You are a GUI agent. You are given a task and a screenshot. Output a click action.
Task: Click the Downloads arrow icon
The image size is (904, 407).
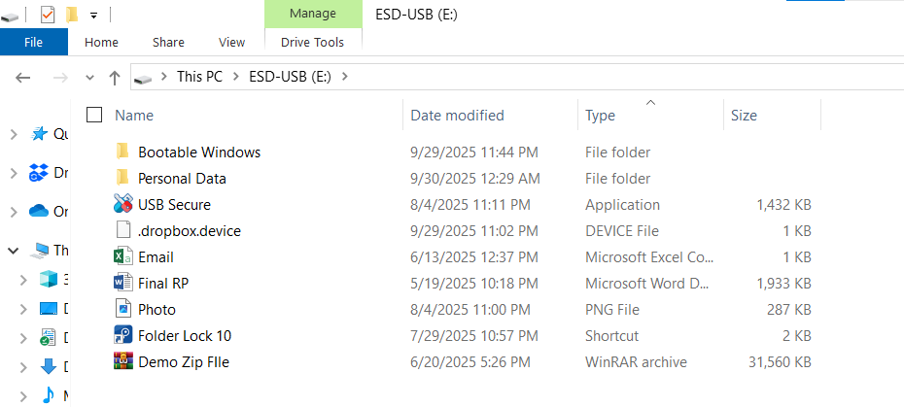coord(49,366)
